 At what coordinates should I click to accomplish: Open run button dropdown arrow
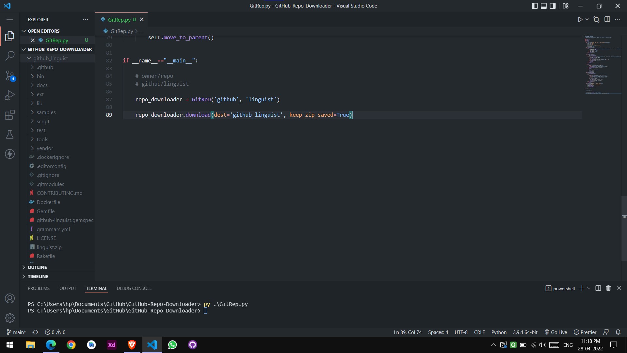pos(587,20)
